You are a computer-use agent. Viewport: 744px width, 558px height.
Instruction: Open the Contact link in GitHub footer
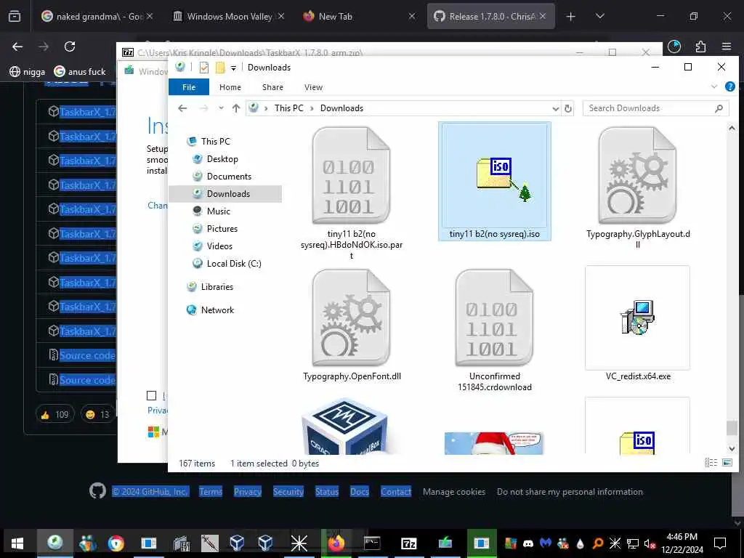pyautogui.click(x=396, y=492)
